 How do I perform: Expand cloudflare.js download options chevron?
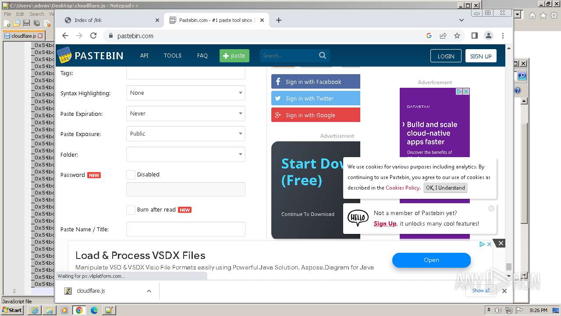point(149,291)
